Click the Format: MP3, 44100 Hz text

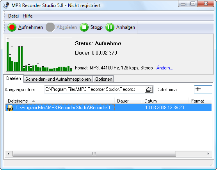tap(114, 68)
